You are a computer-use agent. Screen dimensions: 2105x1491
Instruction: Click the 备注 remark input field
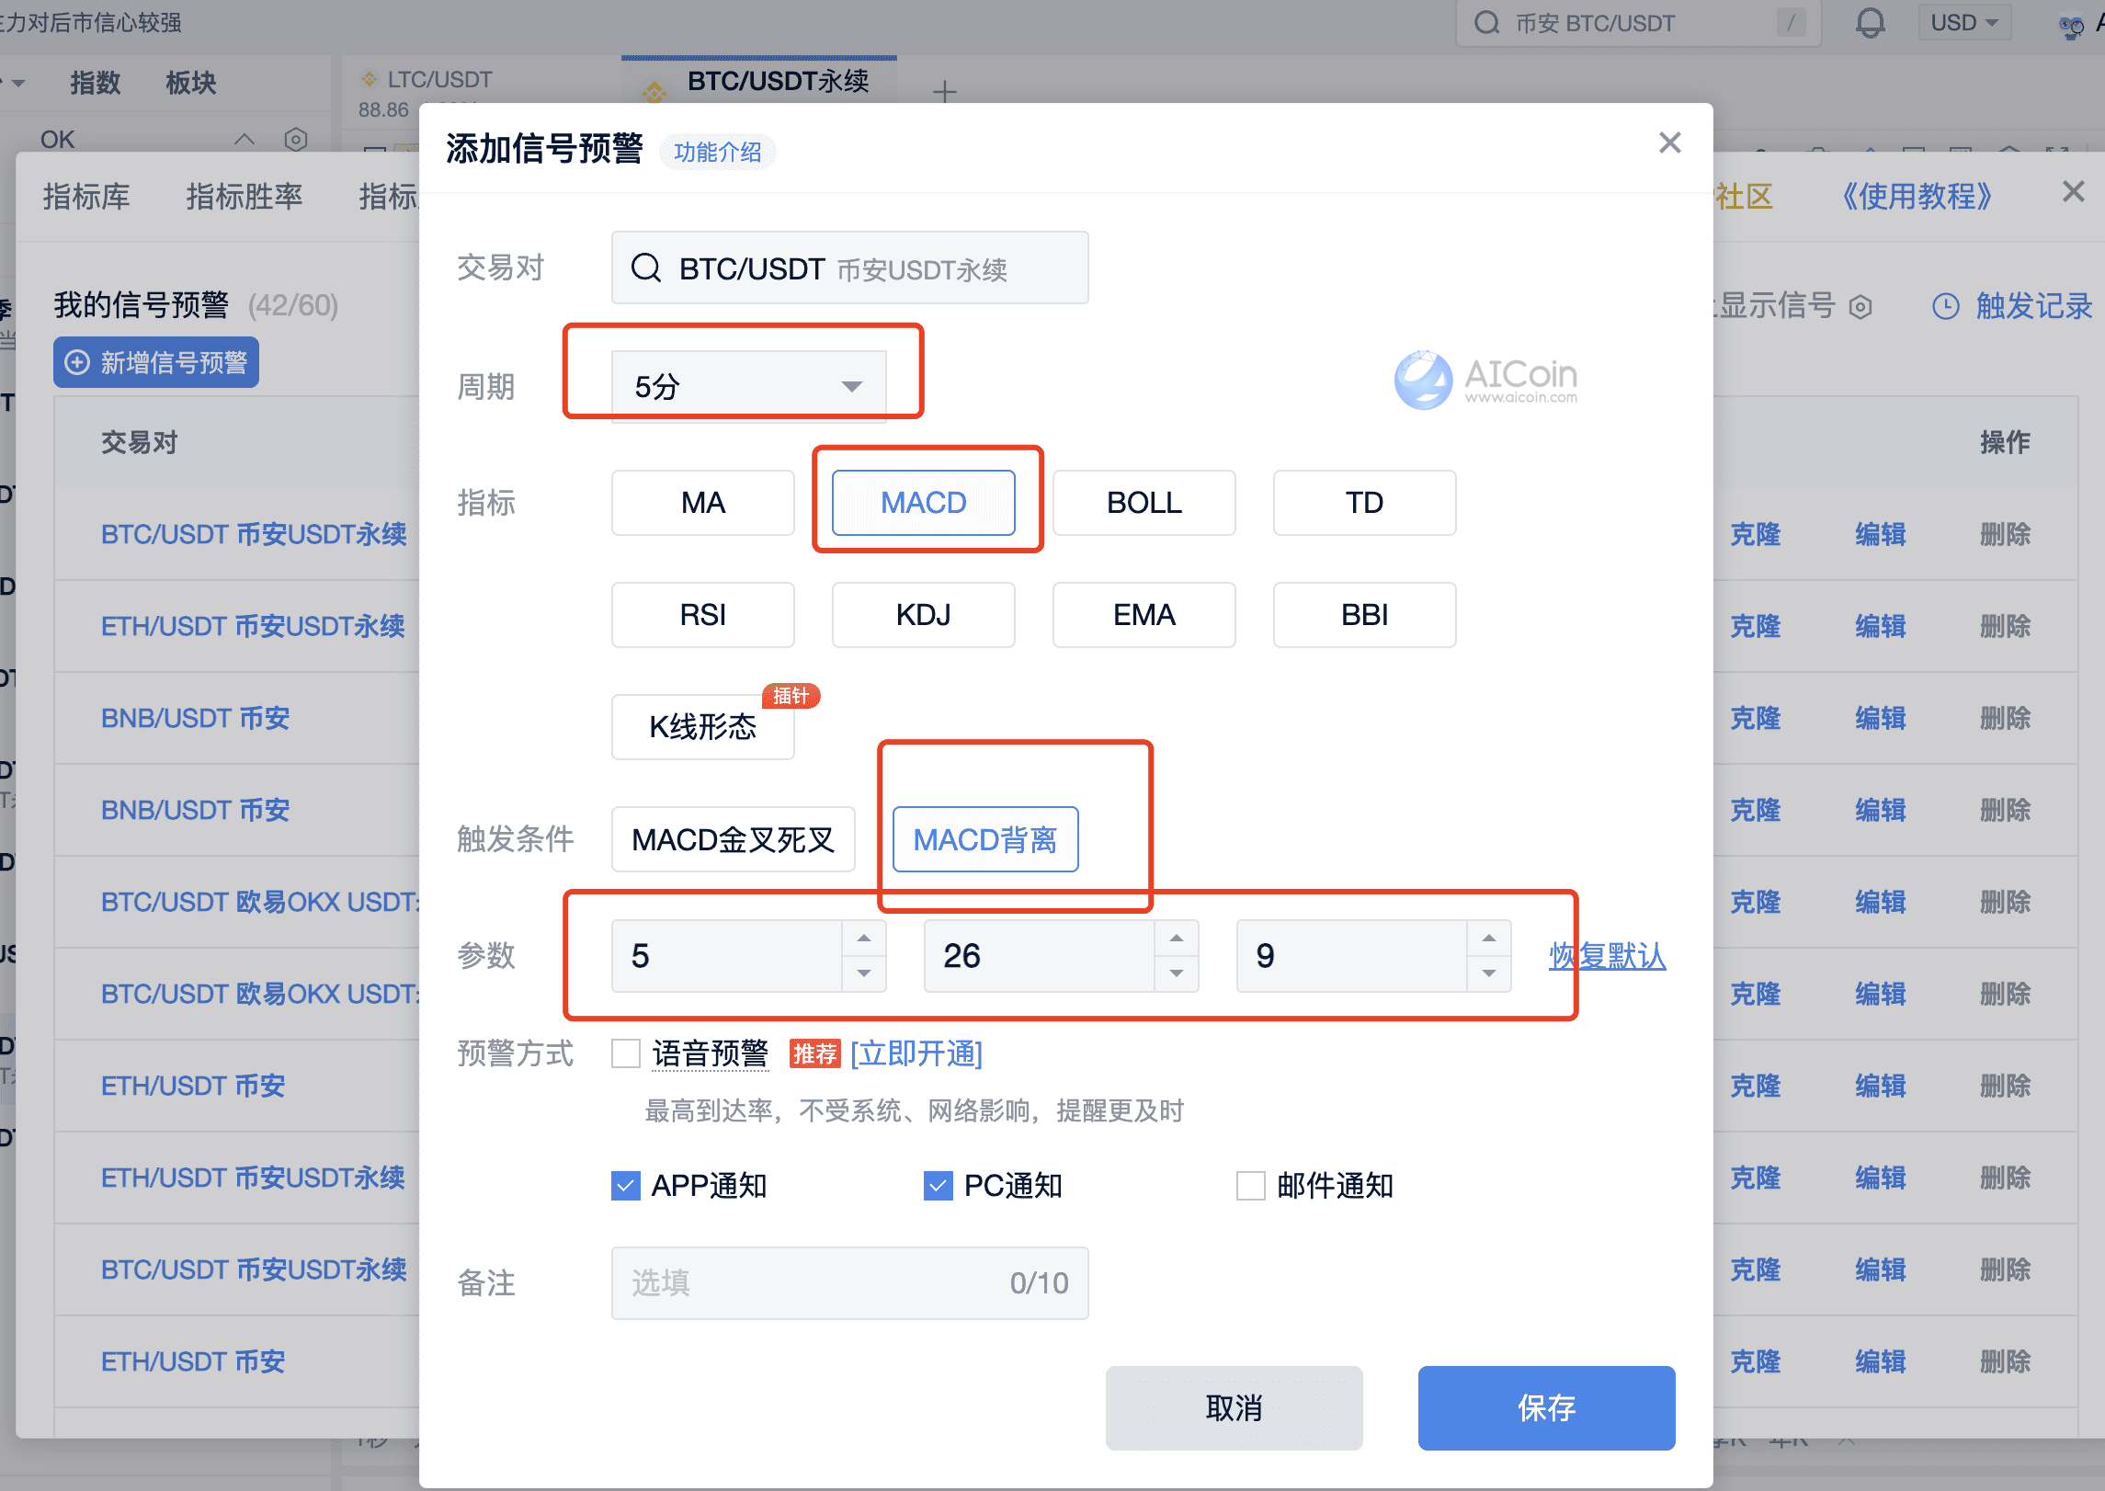(x=849, y=1283)
